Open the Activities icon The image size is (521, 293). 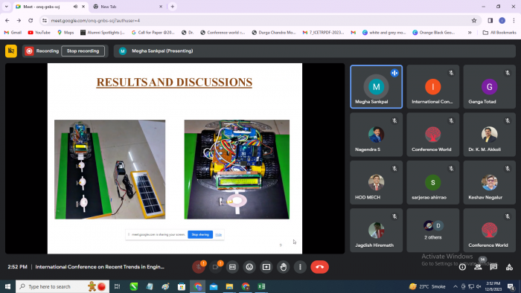[509, 267]
